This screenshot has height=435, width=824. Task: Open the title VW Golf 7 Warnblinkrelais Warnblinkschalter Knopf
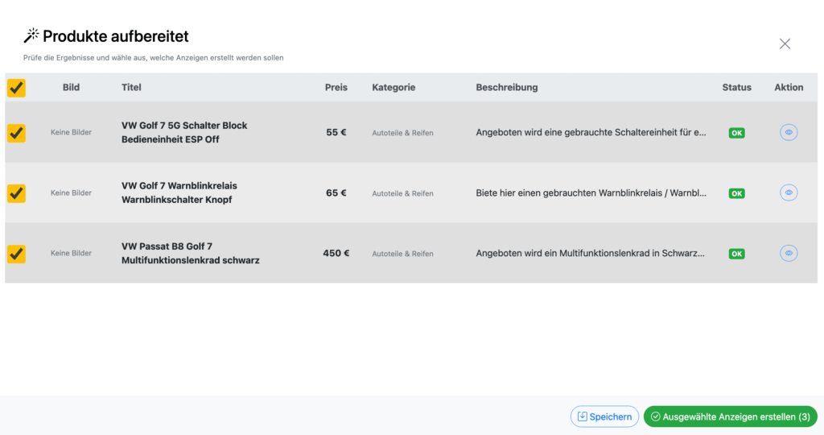[x=179, y=193]
